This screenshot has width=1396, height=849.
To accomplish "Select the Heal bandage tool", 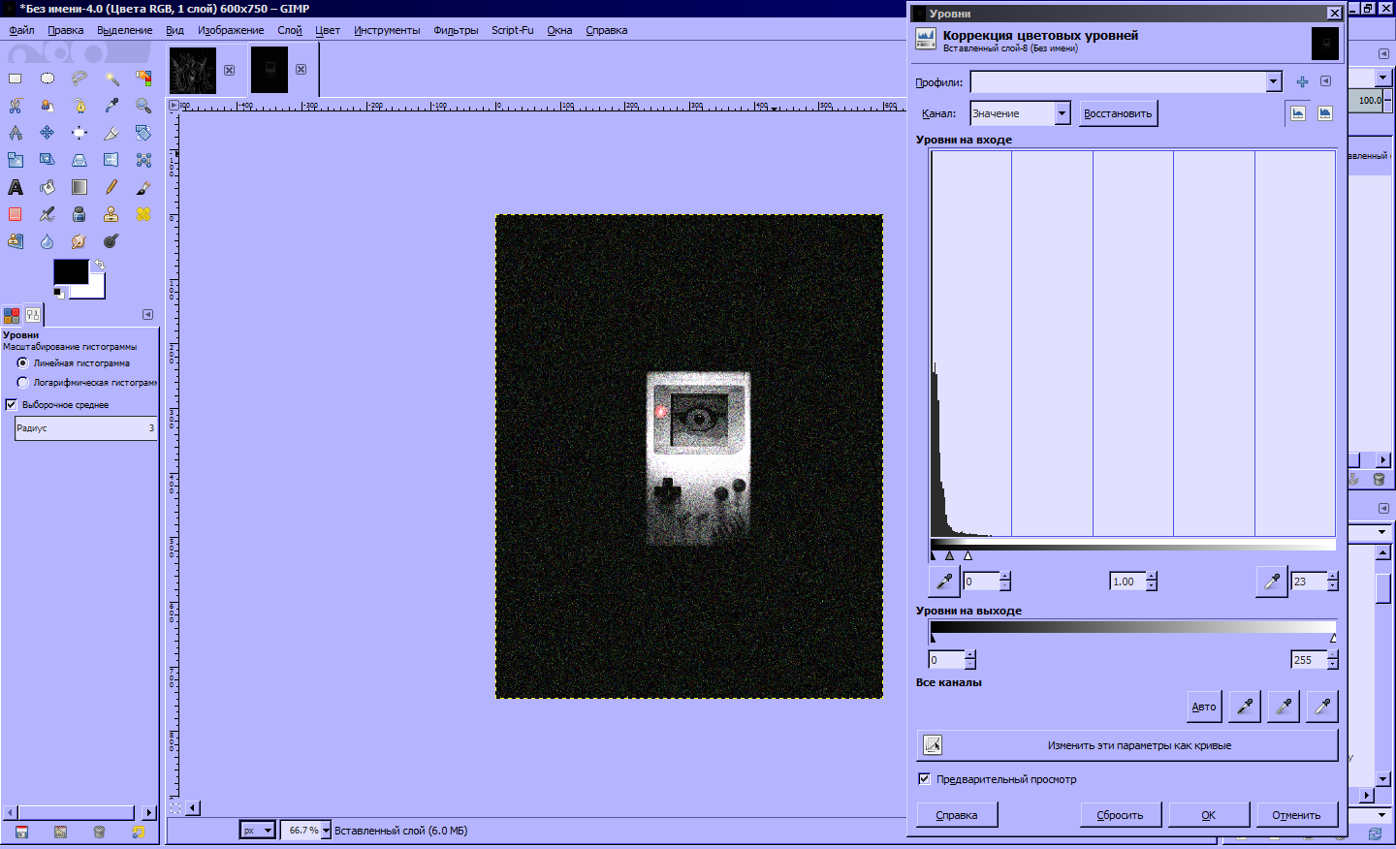I will (x=143, y=214).
